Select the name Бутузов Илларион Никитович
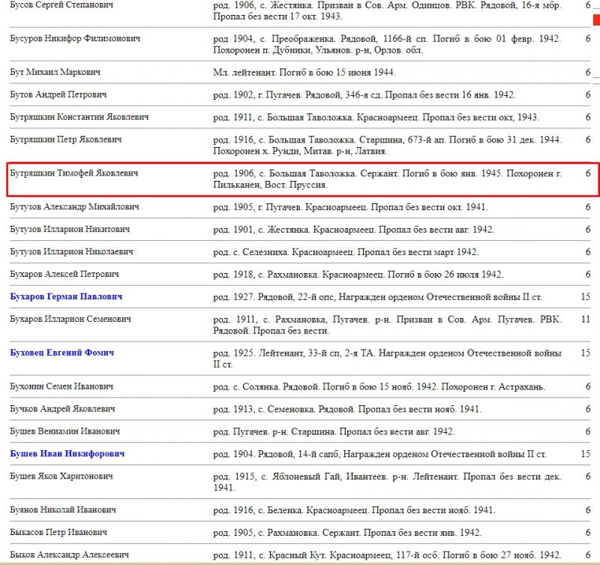The height and width of the screenshot is (565, 600). [x=70, y=230]
